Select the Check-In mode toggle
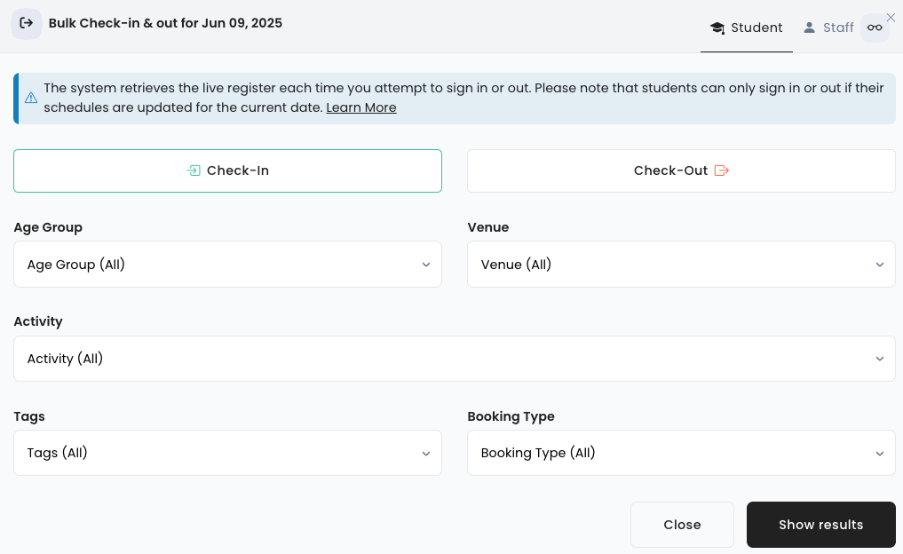The width and height of the screenshot is (903, 554). 227,170
